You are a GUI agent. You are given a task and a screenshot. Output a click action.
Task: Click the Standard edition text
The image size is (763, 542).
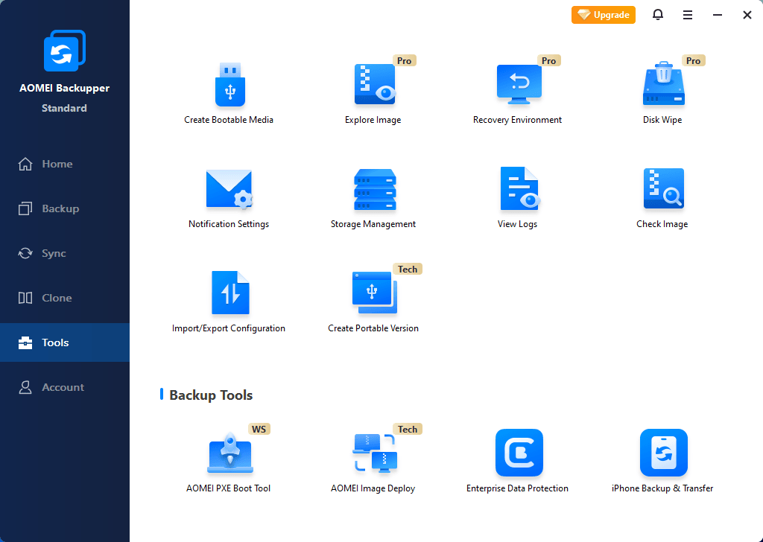pyautogui.click(x=64, y=109)
